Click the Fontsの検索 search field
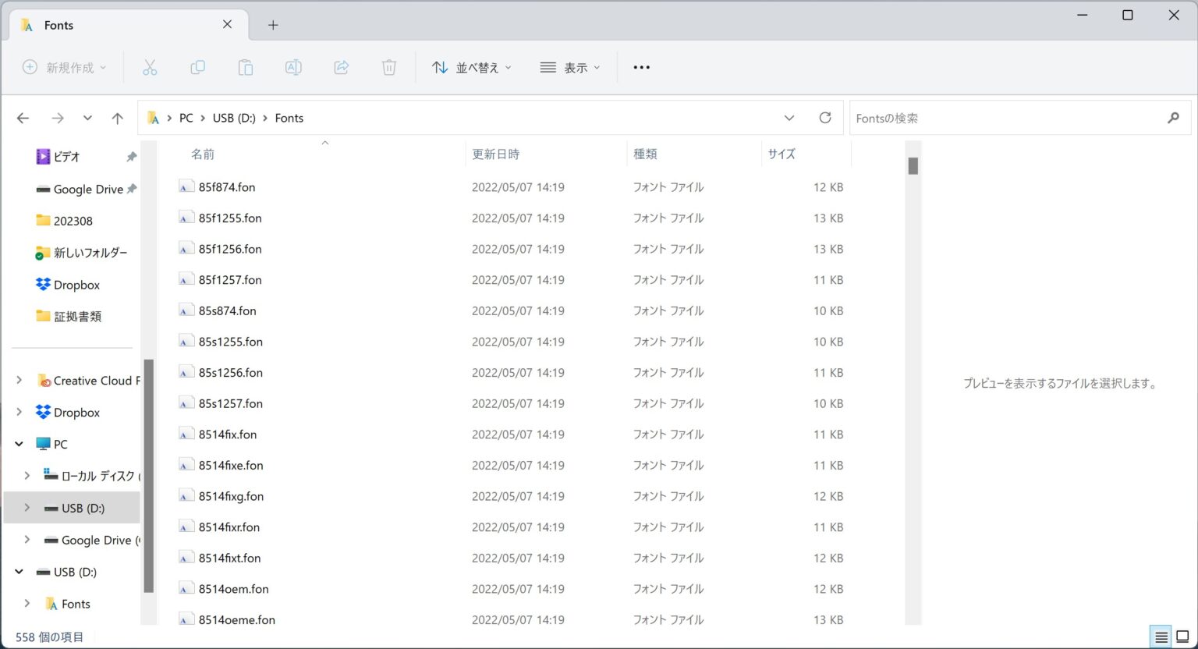This screenshot has height=649, width=1198. pos(1006,119)
